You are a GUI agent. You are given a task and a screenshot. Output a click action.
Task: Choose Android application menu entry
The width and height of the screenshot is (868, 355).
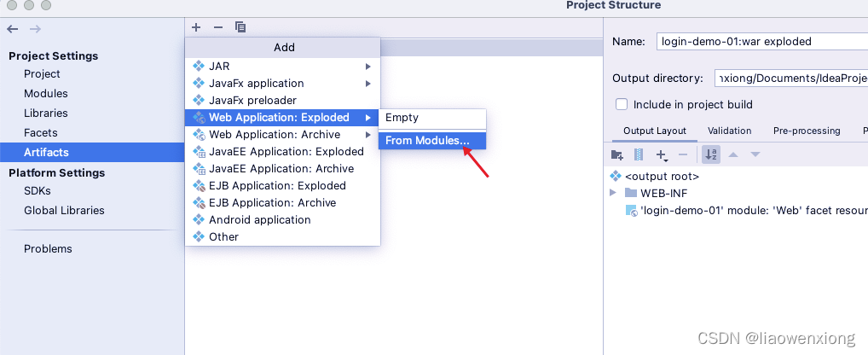click(x=282, y=220)
